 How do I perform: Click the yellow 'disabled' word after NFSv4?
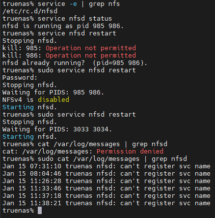54,99
